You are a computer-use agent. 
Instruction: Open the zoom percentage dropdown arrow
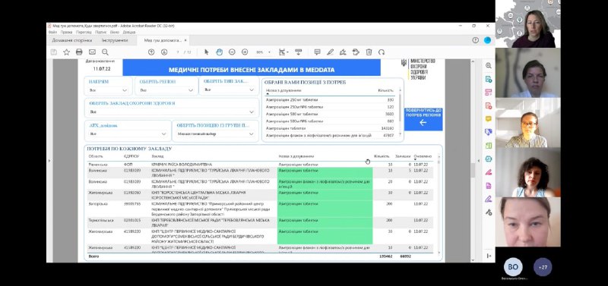coord(270,52)
